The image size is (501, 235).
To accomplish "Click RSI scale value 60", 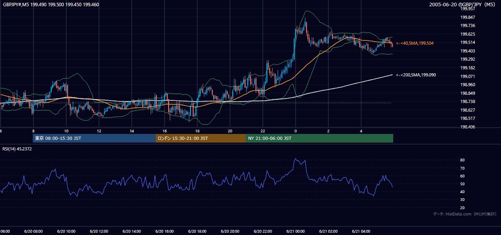I will [x=463, y=176].
